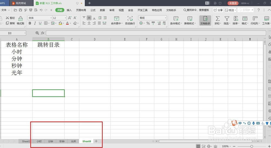Viewport: 271px width, 148px height.
Task: Open the 小时 sheet tab
Action: click(39, 141)
